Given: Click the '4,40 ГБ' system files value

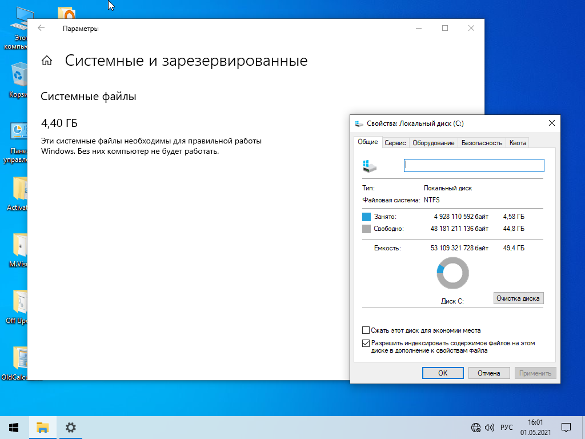Looking at the screenshot, I should pos(59,123).
